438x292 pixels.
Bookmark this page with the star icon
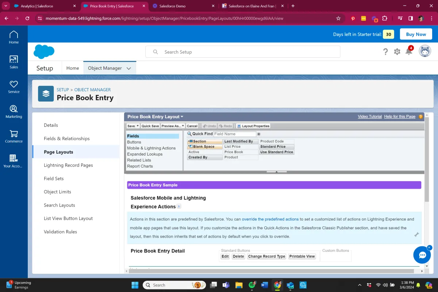pos(338,18)
